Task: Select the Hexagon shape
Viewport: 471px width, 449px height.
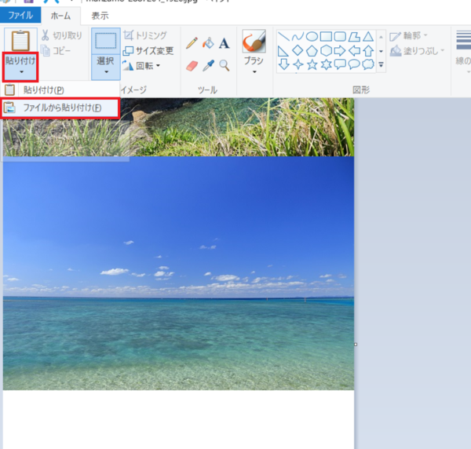Action: pyautogui.click(x=326, y=51)
